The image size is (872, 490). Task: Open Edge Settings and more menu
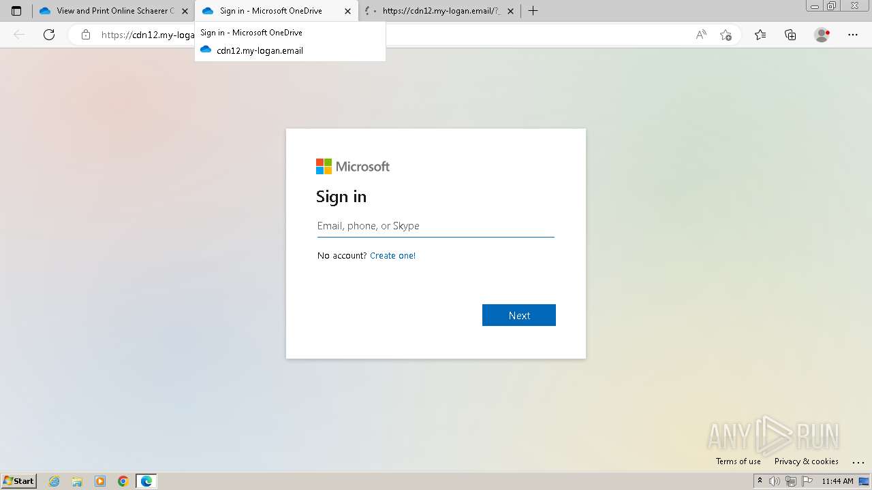853,35
